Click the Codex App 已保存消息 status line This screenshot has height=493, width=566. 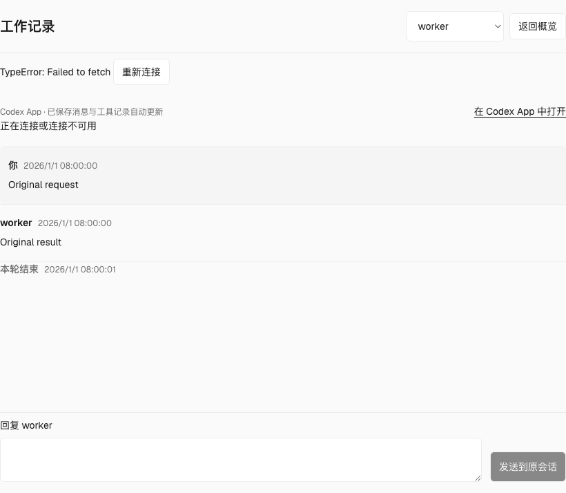[81, 112]
